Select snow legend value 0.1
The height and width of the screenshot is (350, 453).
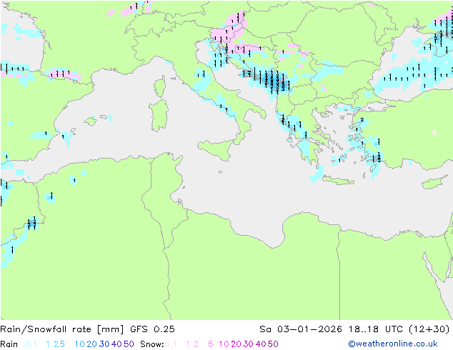(171, 344)
